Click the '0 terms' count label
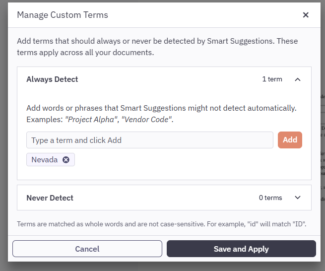Image resolution: width=325 pixels, height=271 pixels. click(x=270, y=198)
